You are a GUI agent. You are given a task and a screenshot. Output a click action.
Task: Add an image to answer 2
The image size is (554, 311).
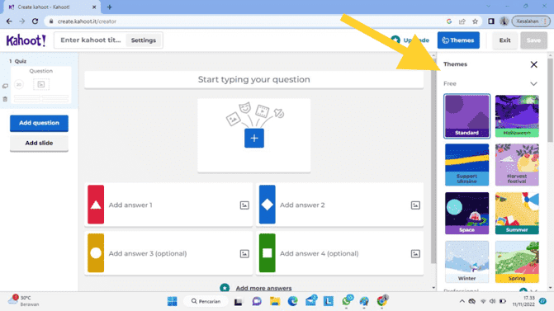(x=415, y=205)
